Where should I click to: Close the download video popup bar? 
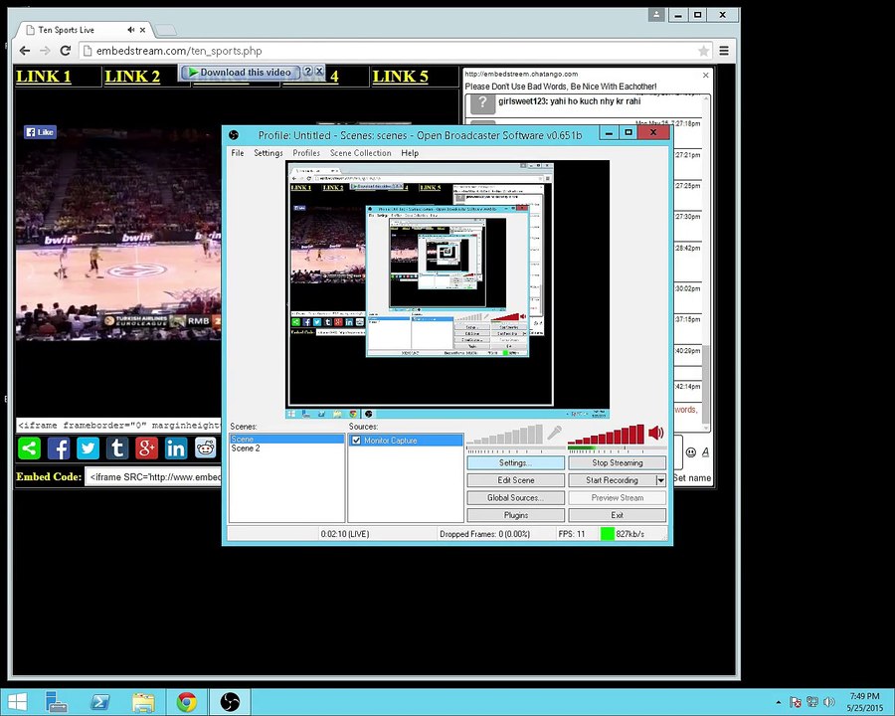(319, 72)
